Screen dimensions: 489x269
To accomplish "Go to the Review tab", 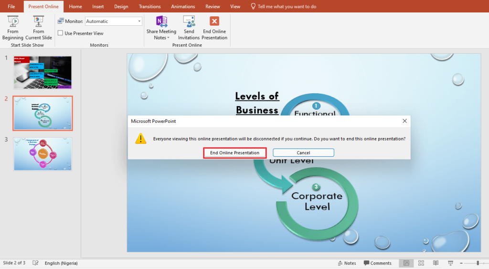I will click(x=213, y=6).
